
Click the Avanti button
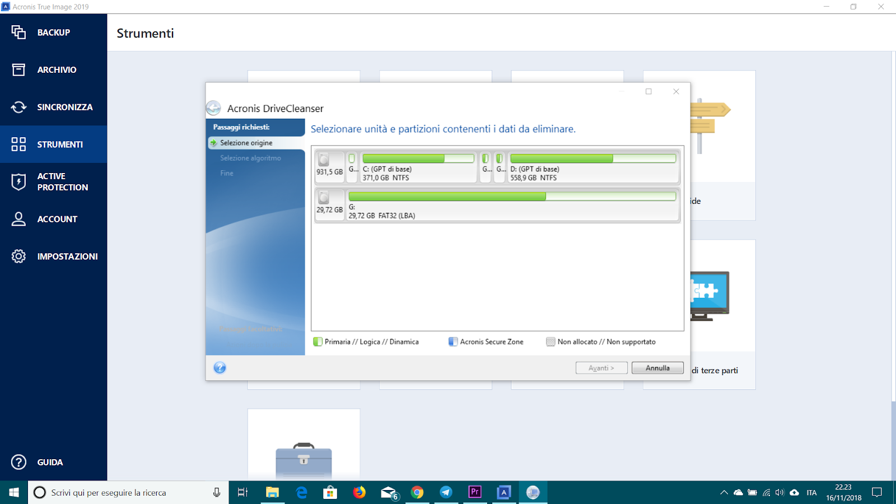[x=601, y=368]
